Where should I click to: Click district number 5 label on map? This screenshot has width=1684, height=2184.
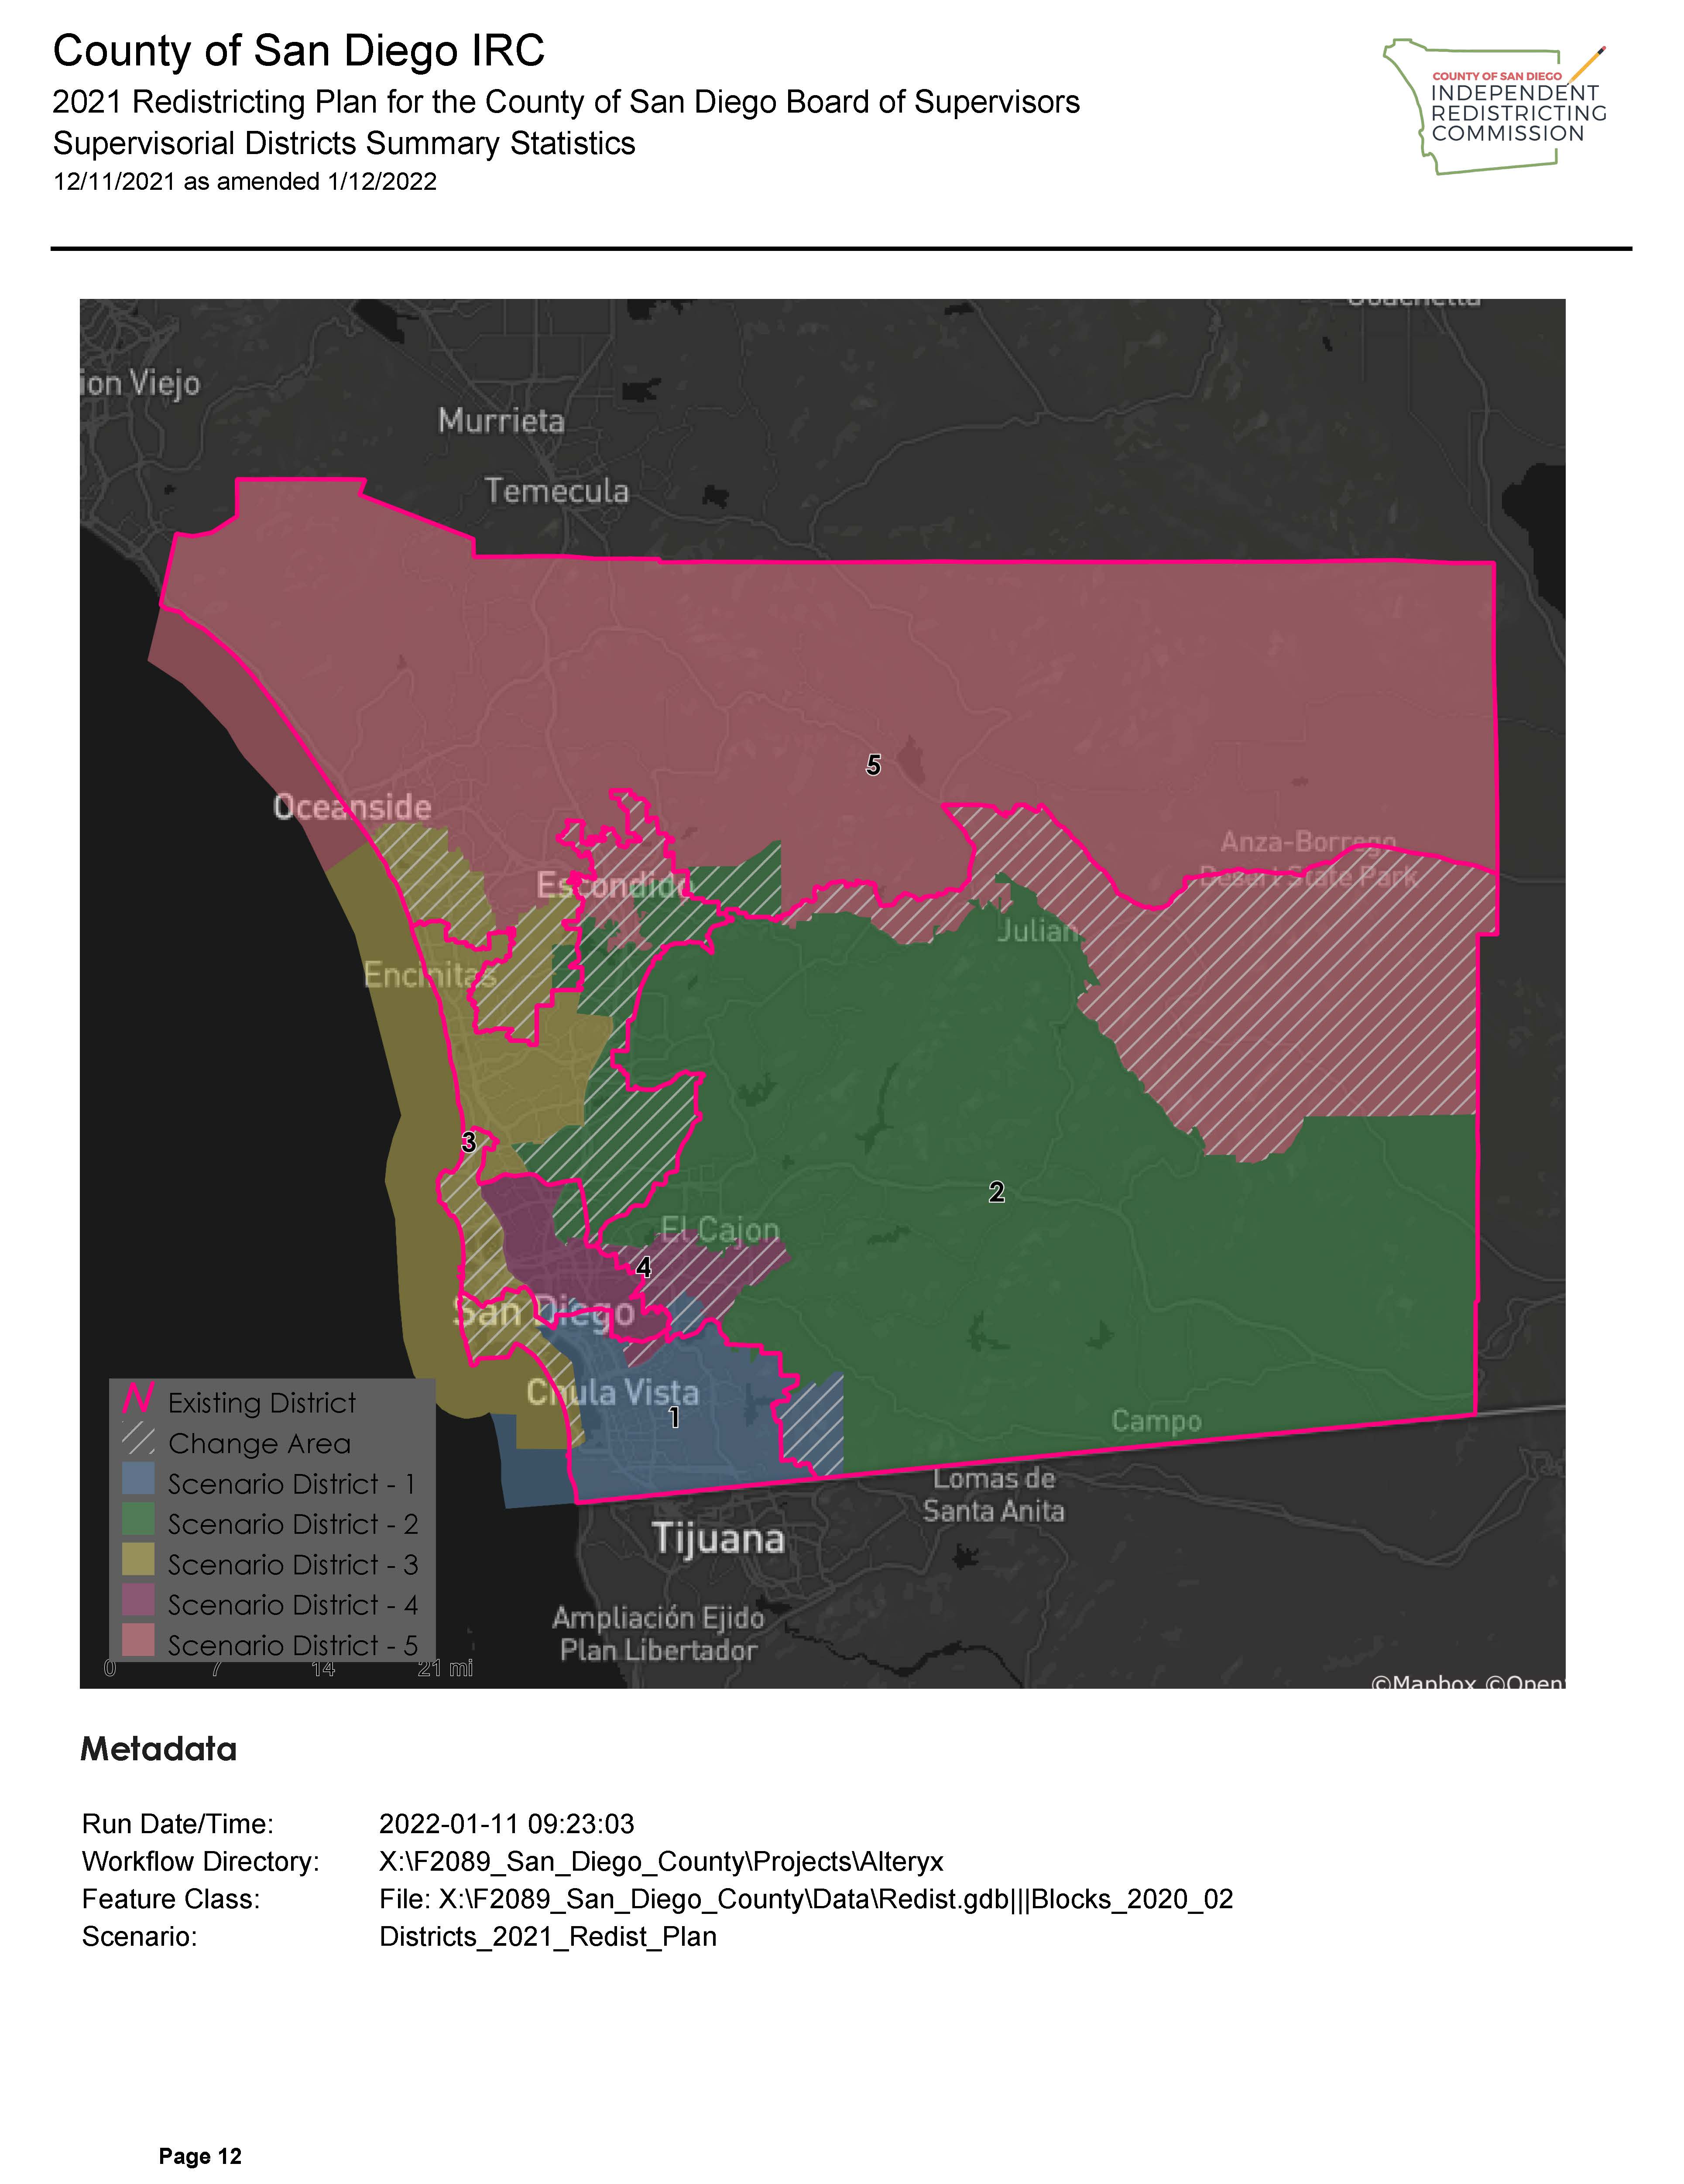(873, 765)
